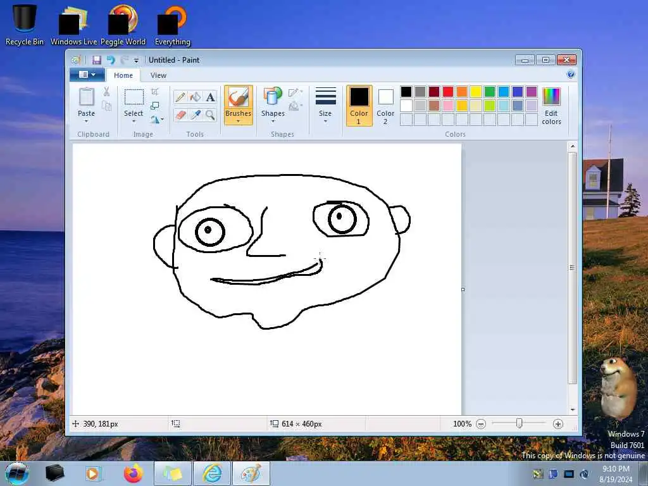Image resolution: width=648 pixels, height=486 pixels.
Task: Open Customize Quick Access Toolbar arrow
Action: pyautogui.click(x=137, y=60)
